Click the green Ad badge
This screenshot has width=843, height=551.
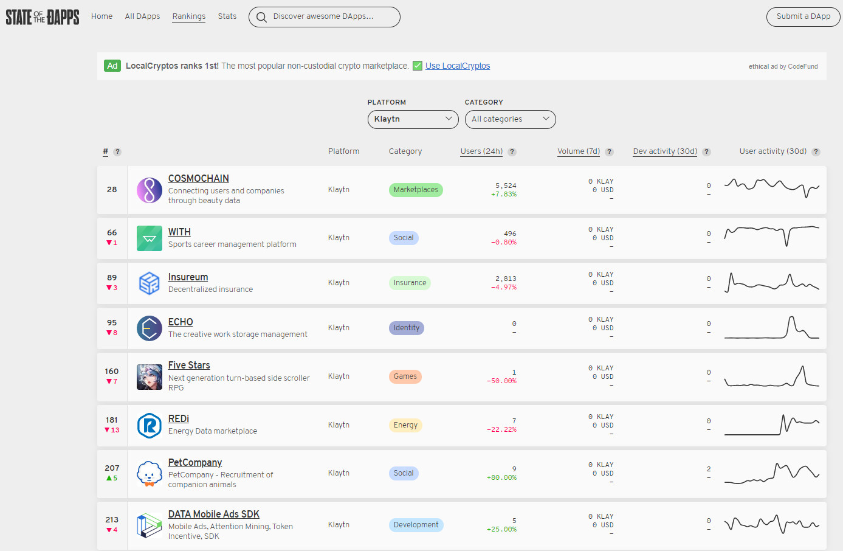click(112, 66)
